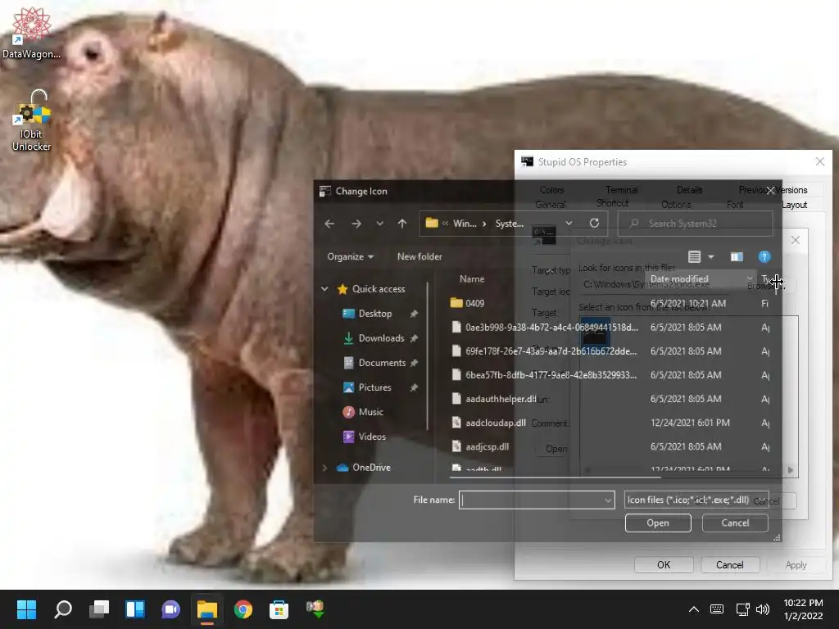
Task: Switch to Layout tab in Properties window
Action: (795, 205)
